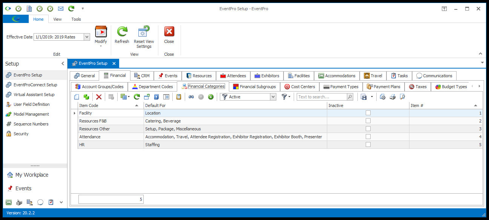Click the layout panel icon in grid toolbar

[166, 97]
